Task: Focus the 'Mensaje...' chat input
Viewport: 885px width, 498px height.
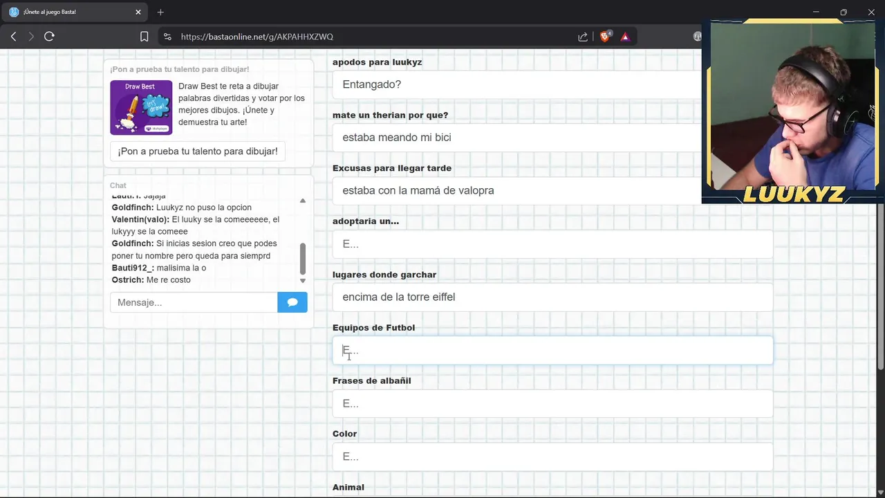Action: (194, 302)
